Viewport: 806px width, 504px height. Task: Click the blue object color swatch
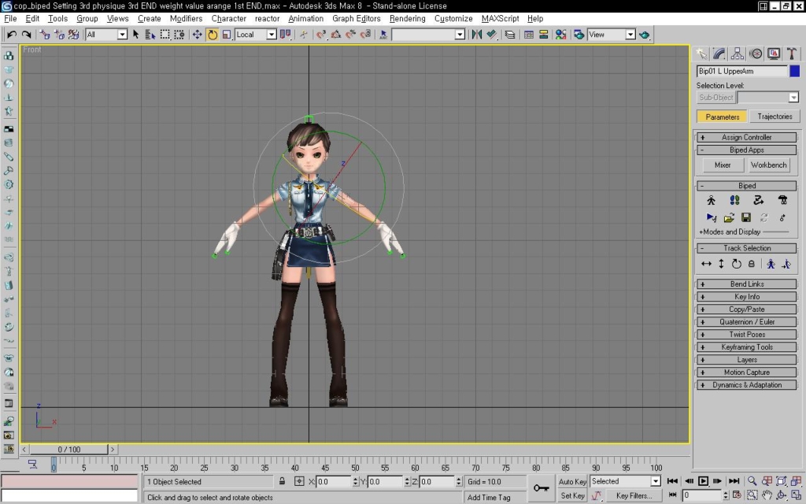pyautogui.click(x=795, y=71)
